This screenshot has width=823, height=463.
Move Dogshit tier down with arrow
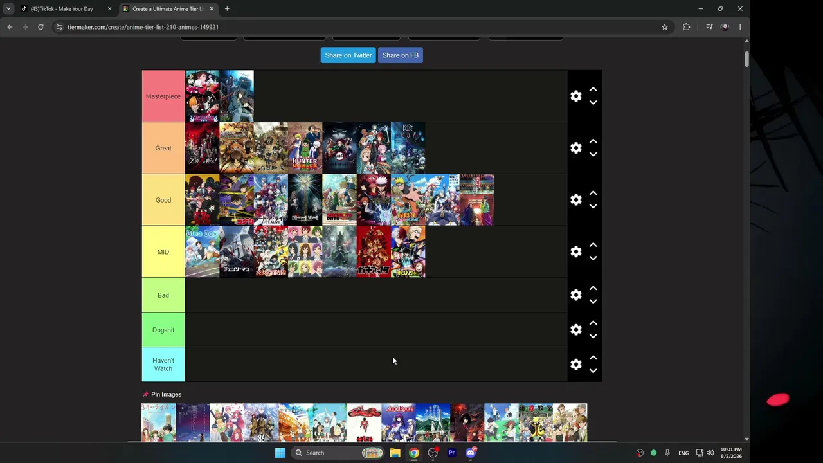coord(593,336)
